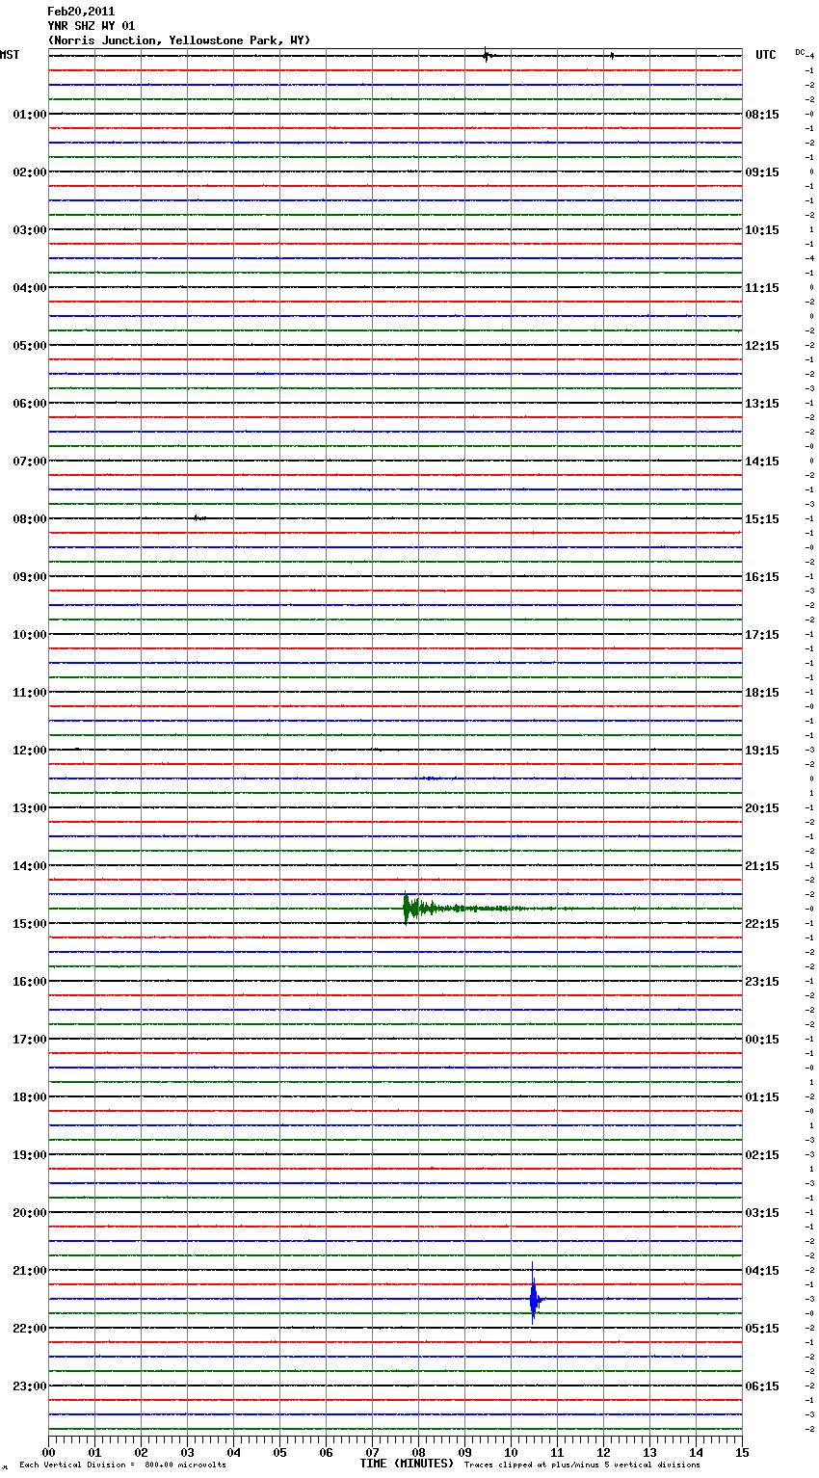This screenshot has width=819, height=1478.
Task: Click the traces clipped footnote
Action: click(x=582, y=1465)
